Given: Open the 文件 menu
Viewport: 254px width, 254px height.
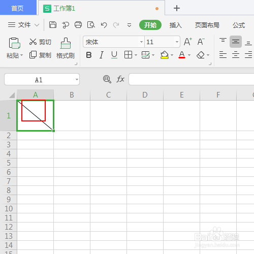Looking at the screenshot, I should (x=24, y=25).
